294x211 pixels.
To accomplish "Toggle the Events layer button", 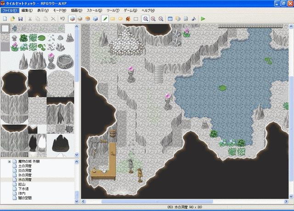I will (x=96, y=19).
